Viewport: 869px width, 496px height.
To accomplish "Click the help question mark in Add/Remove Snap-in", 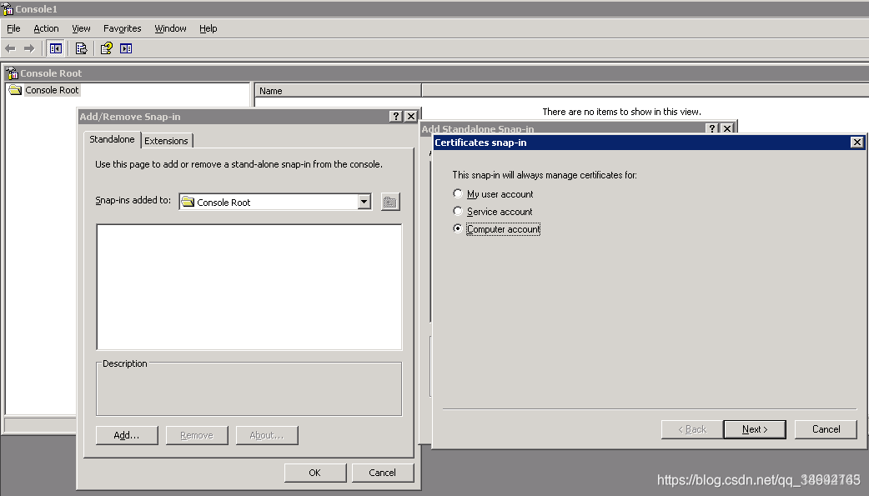I will point(395,116).
